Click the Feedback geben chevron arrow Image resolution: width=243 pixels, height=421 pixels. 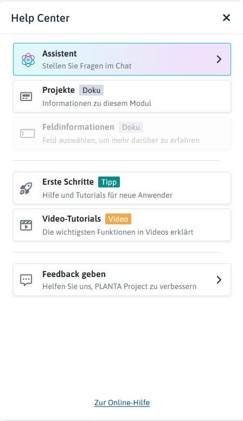coord(219,280)
